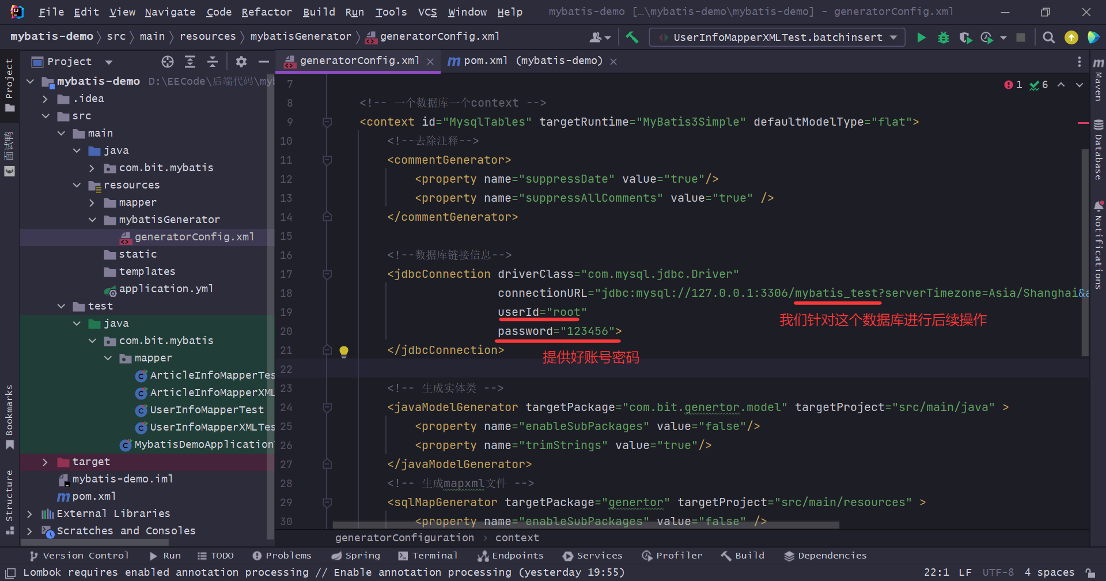This screenshot has width=1106, height=581.
Task: Expand all icon in Project panel
Action: coord(190,62)
